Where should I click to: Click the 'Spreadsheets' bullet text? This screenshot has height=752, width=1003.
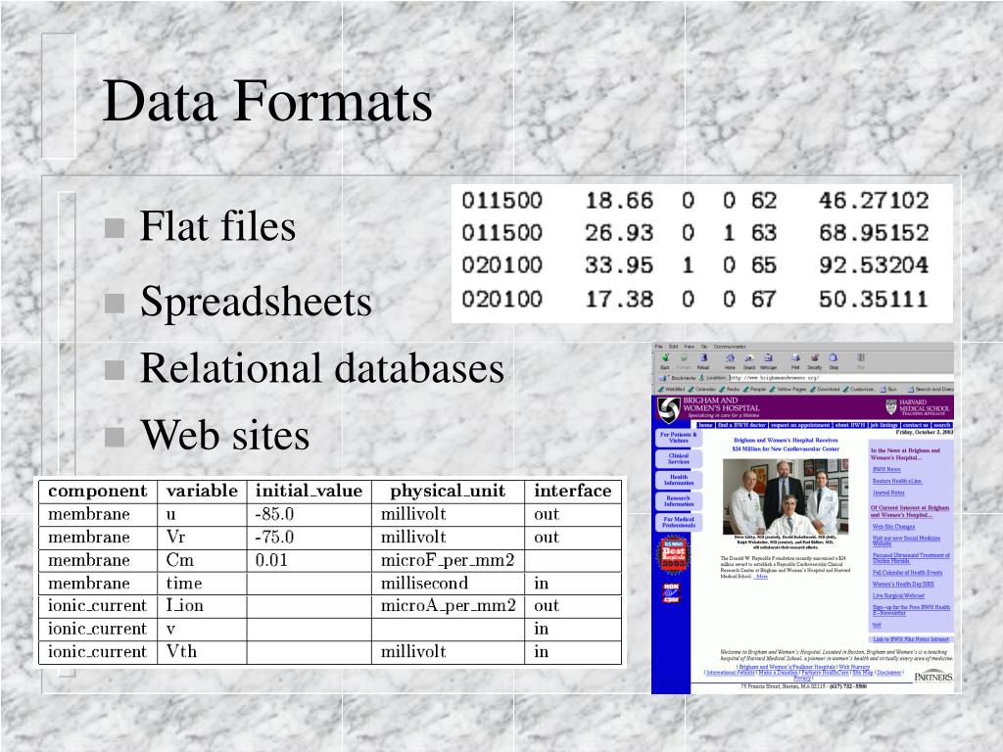point(256,302)
